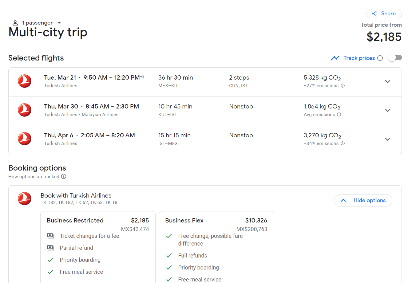The width and height of the screenshot is (412, 283).
Task: Click Turkish Airlines logo on Mar 21 flight
Action: coord(25,81)
